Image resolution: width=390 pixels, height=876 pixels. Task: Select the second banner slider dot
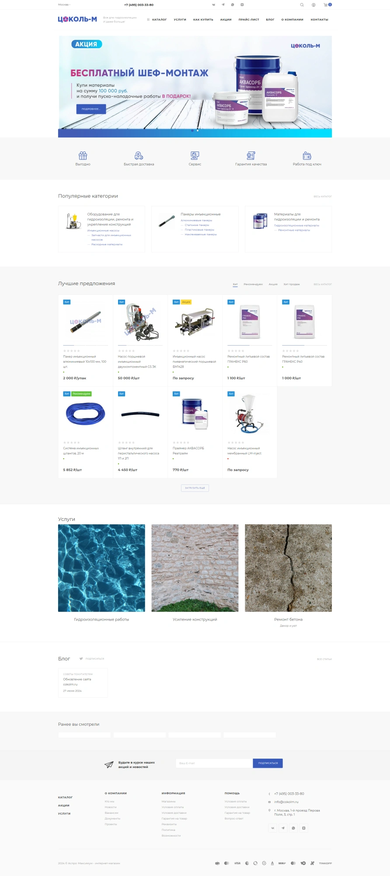tap(198, 131)
